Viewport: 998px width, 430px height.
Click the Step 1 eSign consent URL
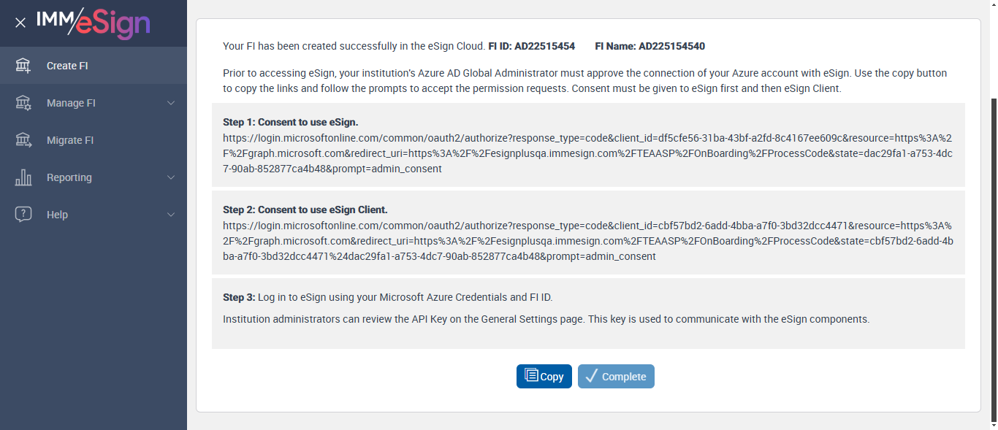click(x=587, y=153)
